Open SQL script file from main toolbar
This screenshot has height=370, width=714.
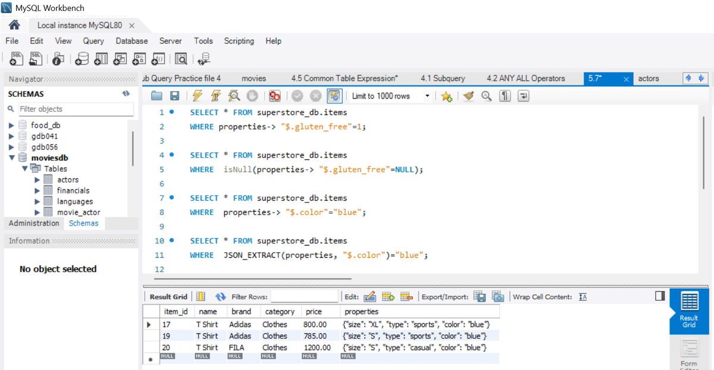36,58
